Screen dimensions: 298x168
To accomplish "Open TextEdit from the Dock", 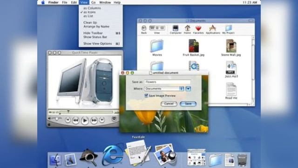I will click(138, 153).
